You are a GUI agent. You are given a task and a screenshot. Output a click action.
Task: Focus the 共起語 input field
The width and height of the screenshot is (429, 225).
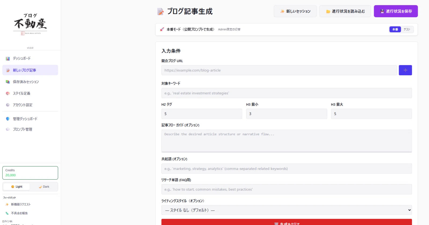[287, 169]
